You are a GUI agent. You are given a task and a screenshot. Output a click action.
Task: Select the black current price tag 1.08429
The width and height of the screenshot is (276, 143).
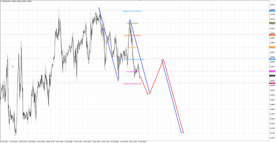tap(272, 75)
